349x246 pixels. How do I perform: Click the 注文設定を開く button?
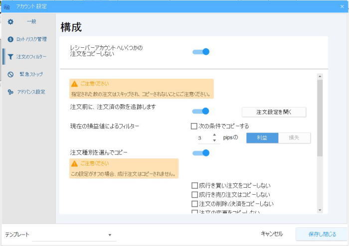point(274,112)
